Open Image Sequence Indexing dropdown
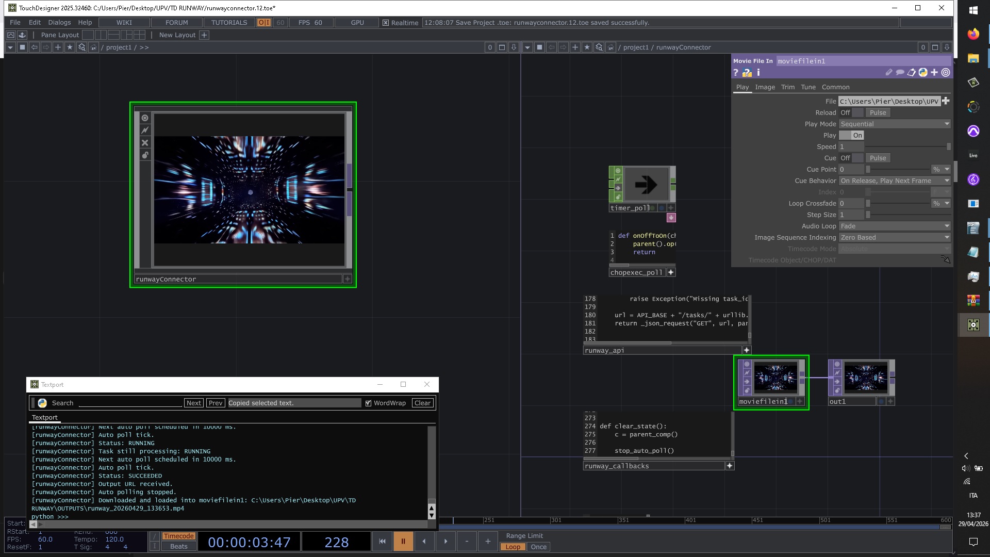 pos(895,238)
